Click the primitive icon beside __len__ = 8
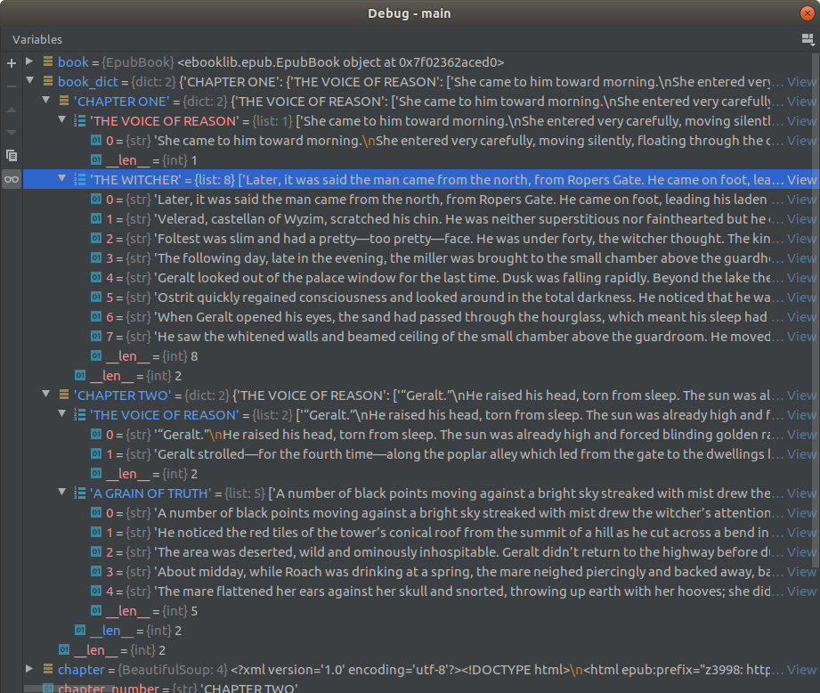820x693 pixels. coord(95,355)
